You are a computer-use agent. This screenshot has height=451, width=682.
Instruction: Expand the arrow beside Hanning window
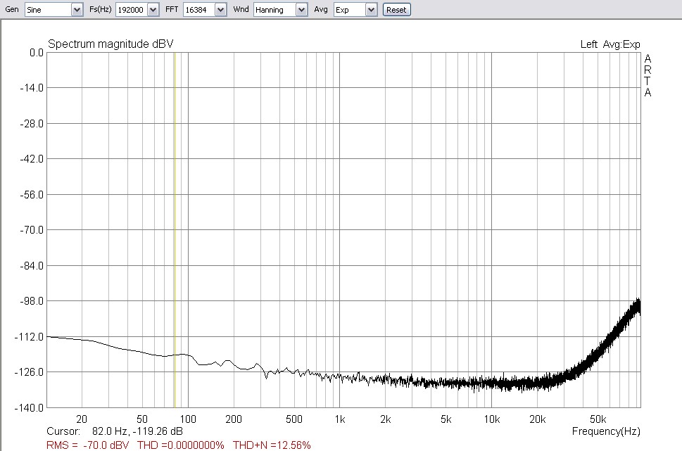click(x=302, y=10)
